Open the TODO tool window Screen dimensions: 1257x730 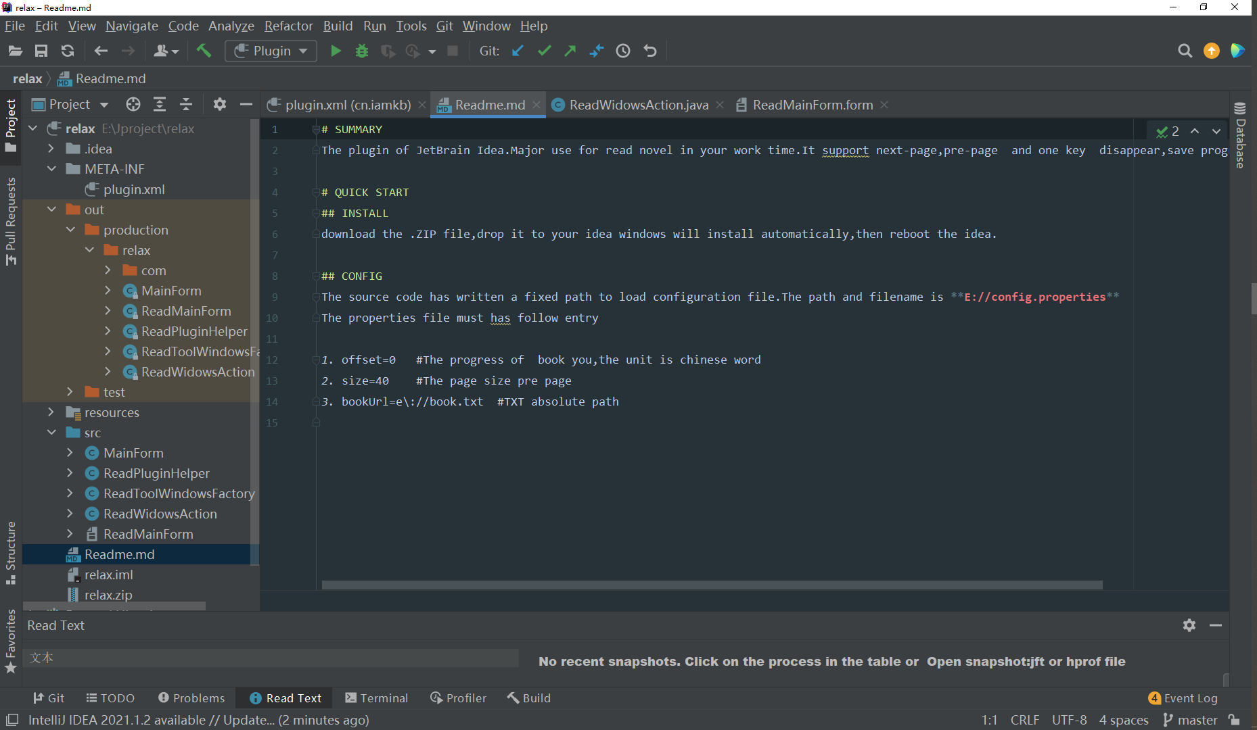tap(110, 698)
